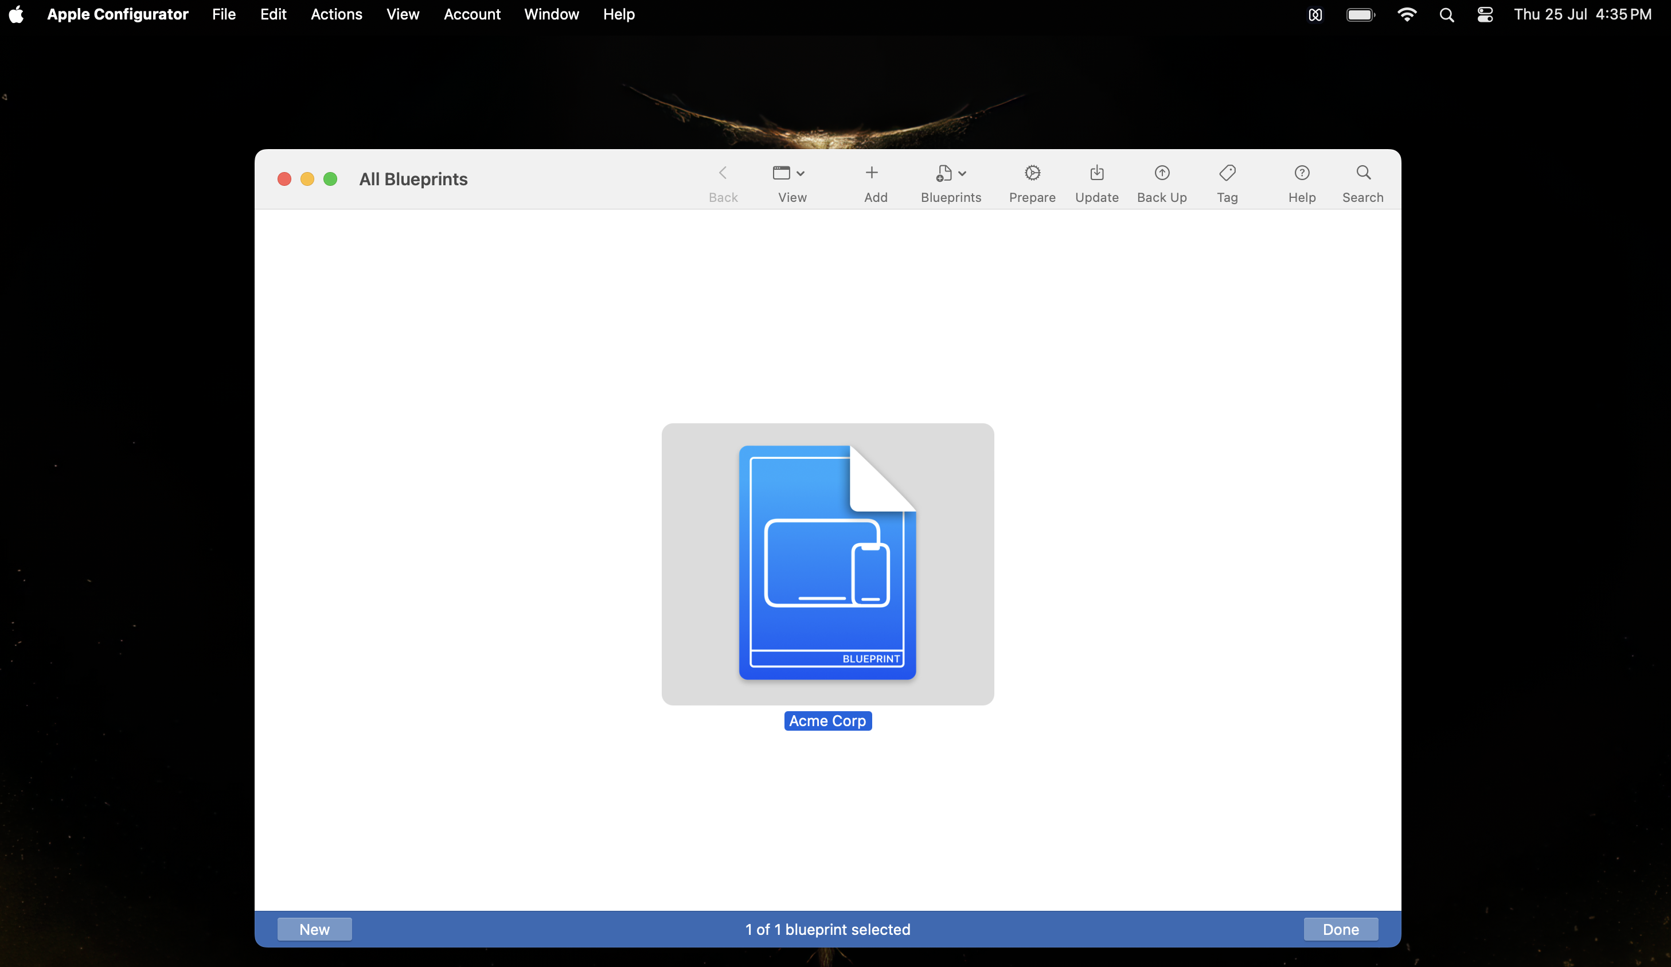The width and height of the screenshot is (1671, 967).
Task: Click the Back arrow in the toolbar
Action: (723, 174)
